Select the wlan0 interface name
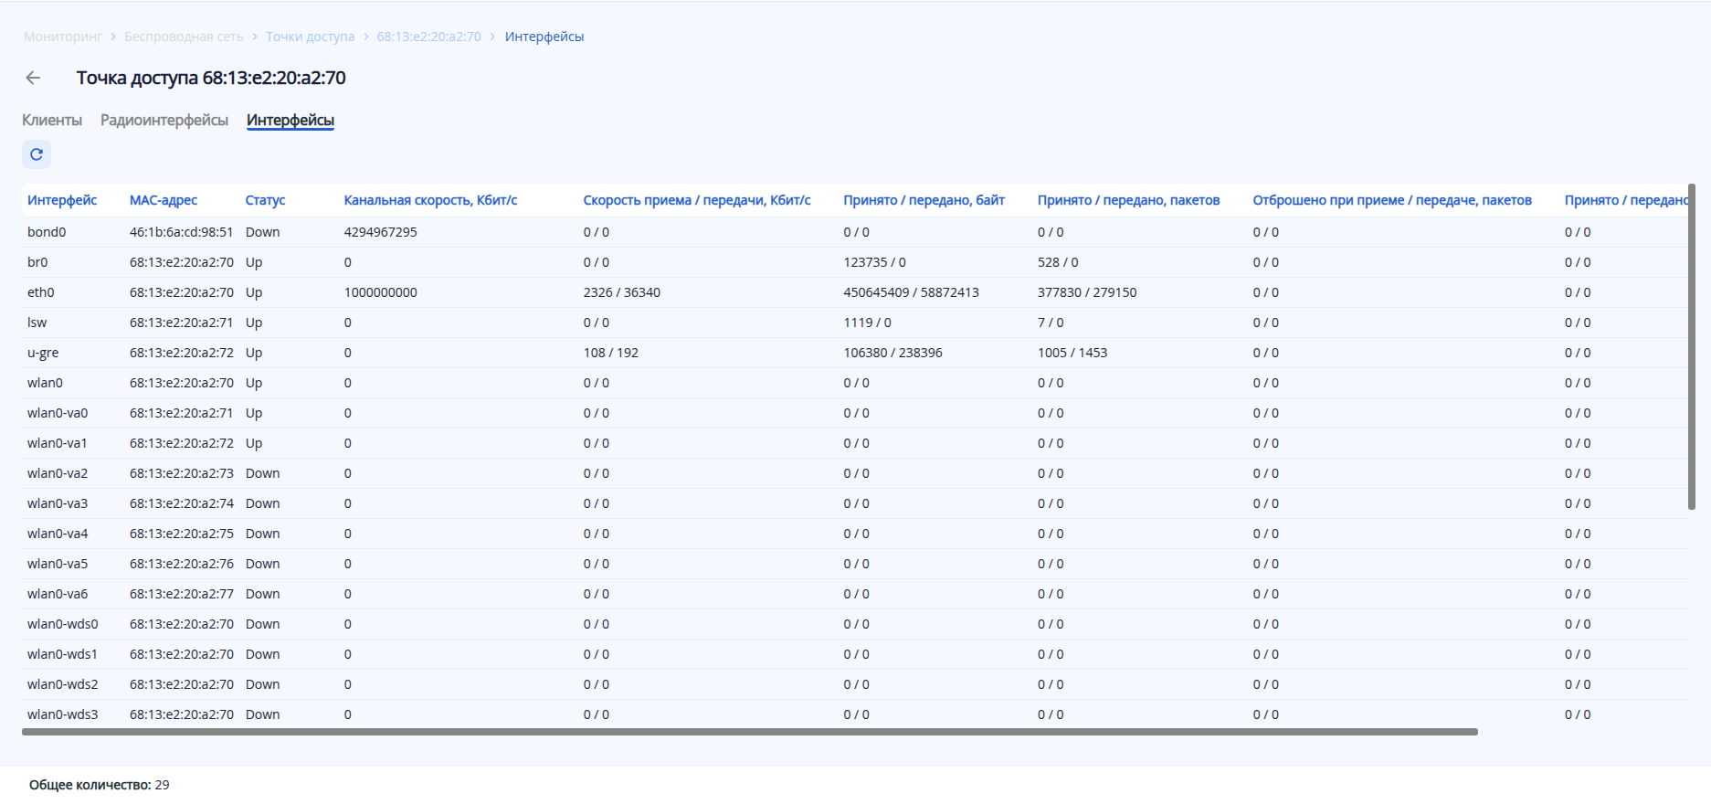Viewport: 1711px width, 804px height. click(45, 383)
